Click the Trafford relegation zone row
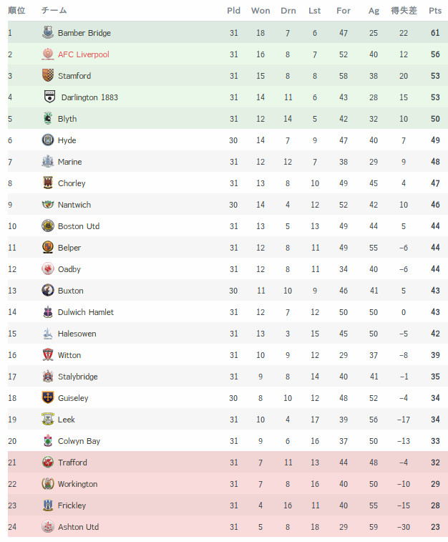The width and height of the screenshot is (448, 542). point(228,462)
